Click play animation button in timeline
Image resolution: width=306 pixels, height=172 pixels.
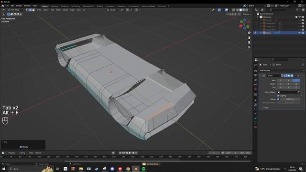pos(130,153)
